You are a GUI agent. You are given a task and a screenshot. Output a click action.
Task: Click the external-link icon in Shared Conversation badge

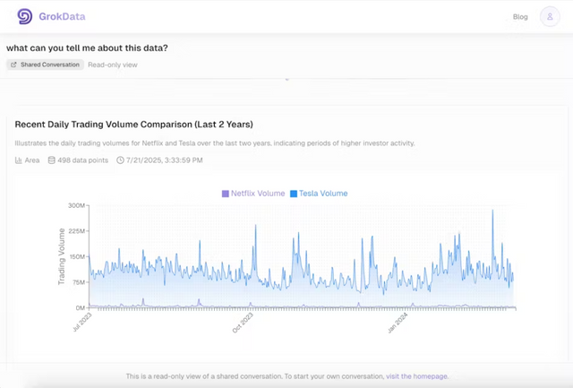pos(13,65)
